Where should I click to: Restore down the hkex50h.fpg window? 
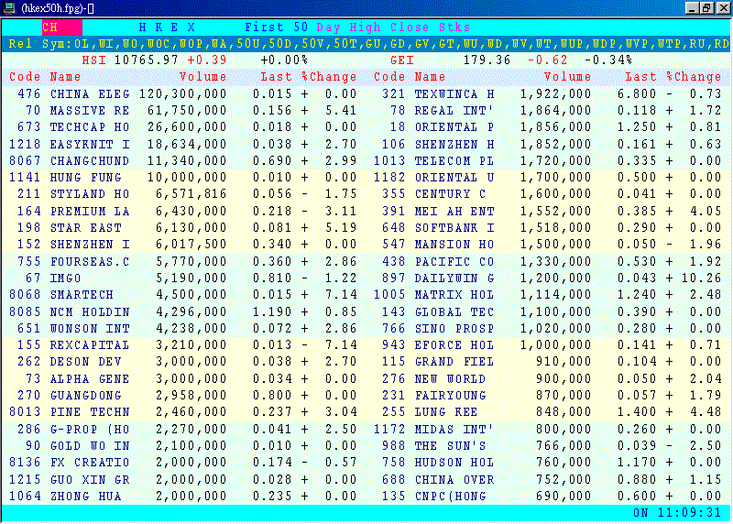706,8
